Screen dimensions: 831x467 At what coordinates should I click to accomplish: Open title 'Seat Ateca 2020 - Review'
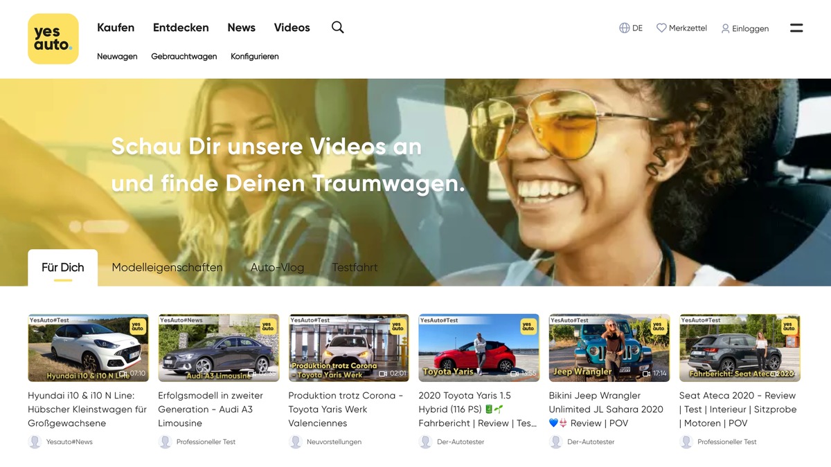tap(738, 410)
